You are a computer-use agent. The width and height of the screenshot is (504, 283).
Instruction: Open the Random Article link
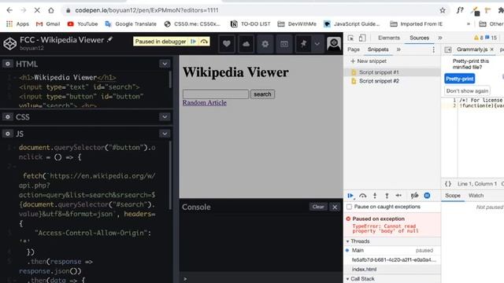click(x=205, y=103)
